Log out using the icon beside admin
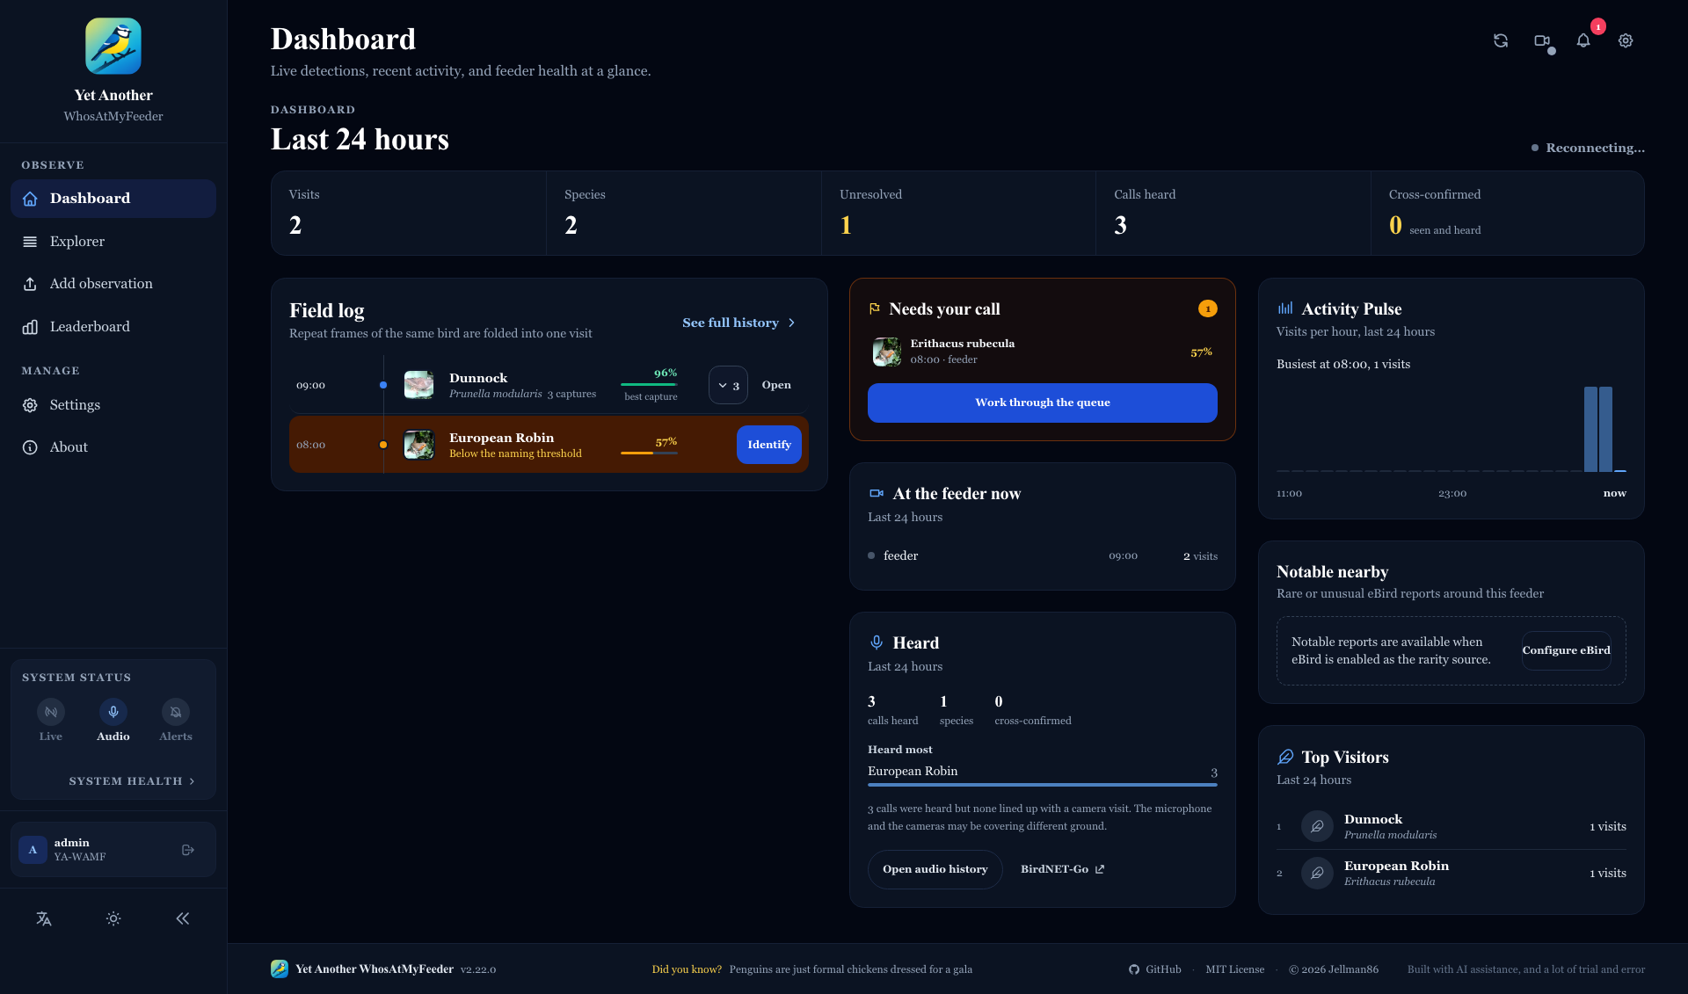This screenshot has height=994, width=1688. 187,850
